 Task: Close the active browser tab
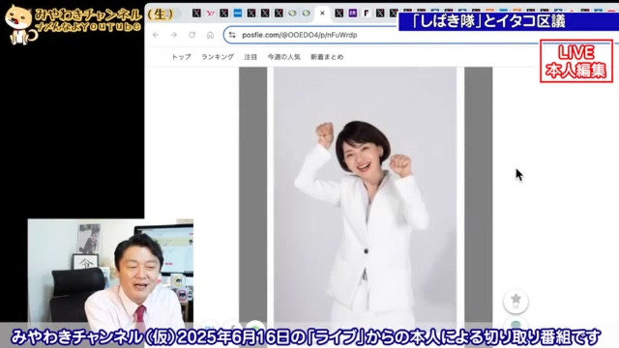[322, 13]
